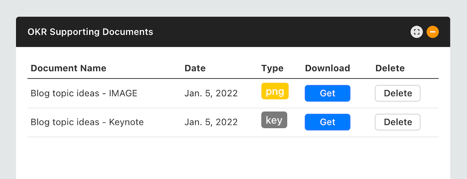Image resolution: width=467 pixels, height=179 pixels.
Task: Select the Delete column header
Action: [390, 68]
